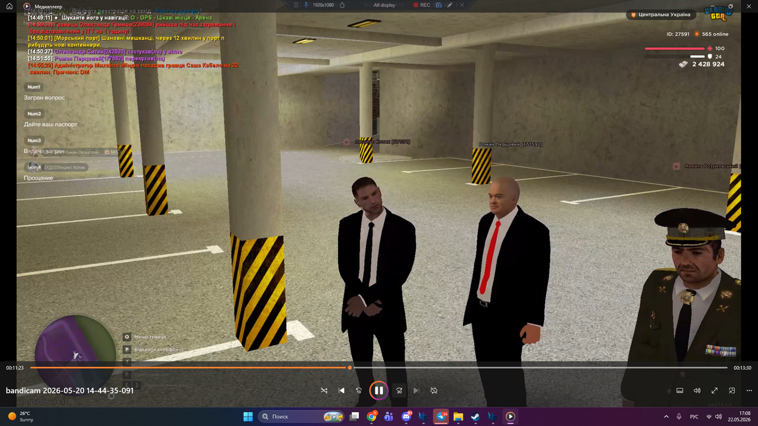Skip back 10 seconds
Screen dimensions: 758x426
pyautogui.click(x=358, y=390)
